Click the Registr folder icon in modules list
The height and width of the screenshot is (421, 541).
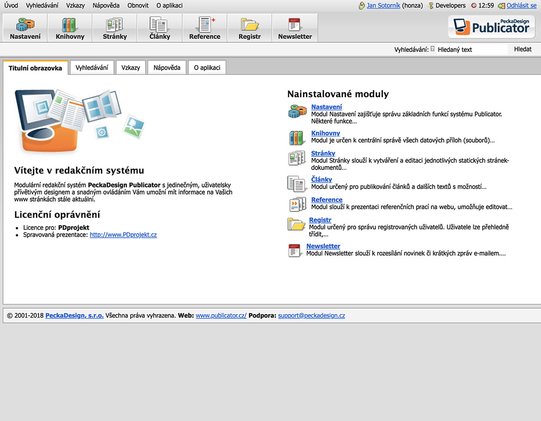click(x=296, y=224)
